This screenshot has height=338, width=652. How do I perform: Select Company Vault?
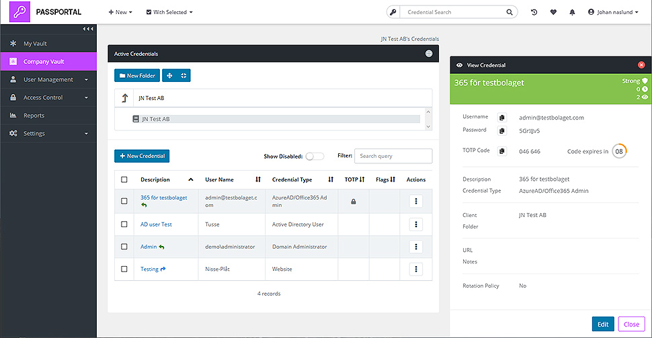pos(48,62)
